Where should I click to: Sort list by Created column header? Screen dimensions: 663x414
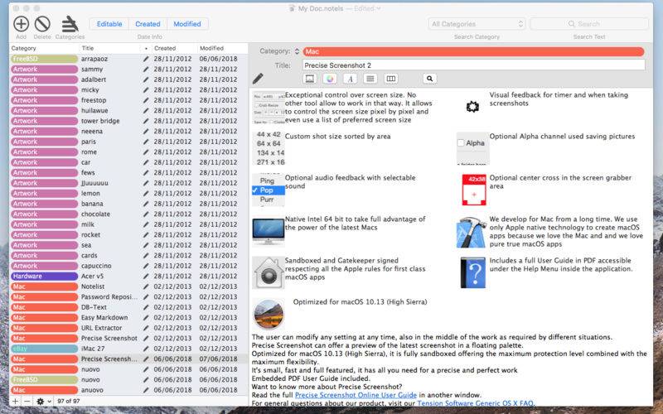click(x=174, y=48)
